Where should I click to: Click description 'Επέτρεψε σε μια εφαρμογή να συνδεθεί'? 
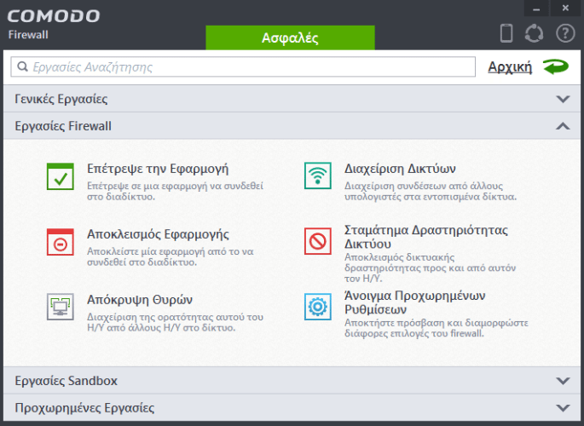point(175,186)
